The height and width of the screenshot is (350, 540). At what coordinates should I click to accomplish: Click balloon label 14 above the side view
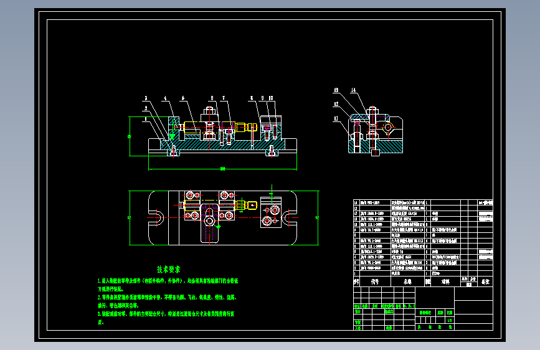coord(353,90)
